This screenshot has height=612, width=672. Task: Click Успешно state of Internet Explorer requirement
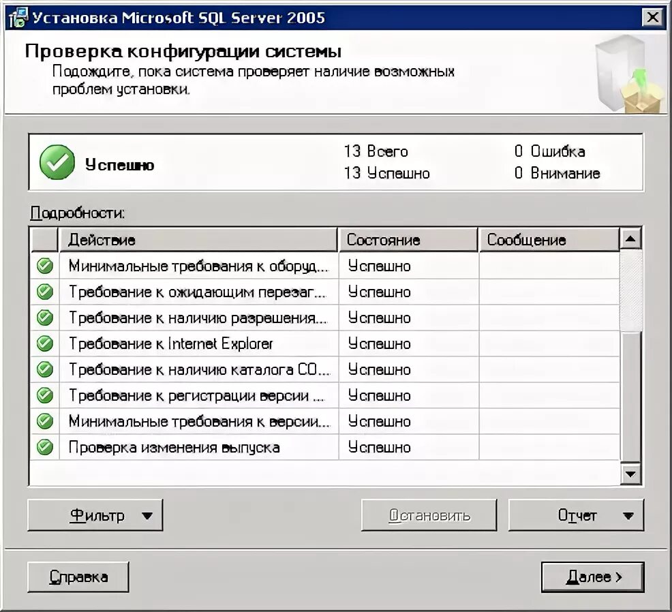[x=380, y=343]
